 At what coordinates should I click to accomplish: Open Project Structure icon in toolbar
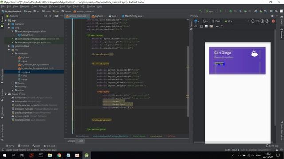pos(272,11)
